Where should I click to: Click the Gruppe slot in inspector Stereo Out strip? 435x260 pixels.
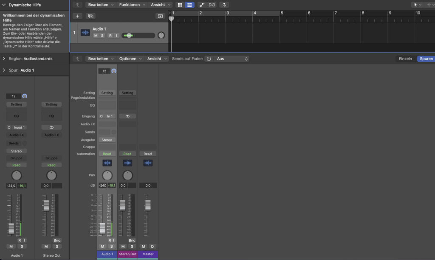[51, 158]
